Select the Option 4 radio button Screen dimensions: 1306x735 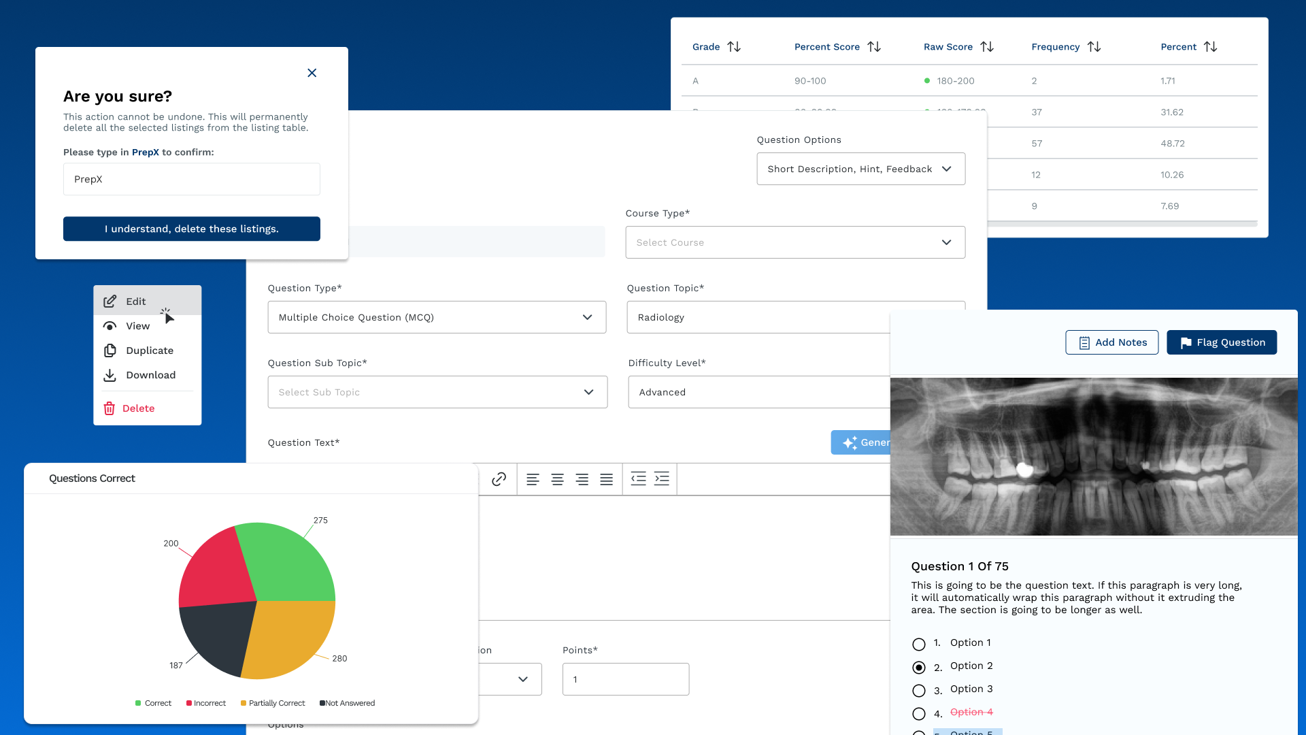coord(919,713)
